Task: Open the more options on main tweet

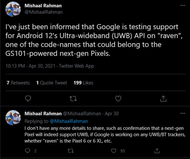Action: click(x=183, y=6)
